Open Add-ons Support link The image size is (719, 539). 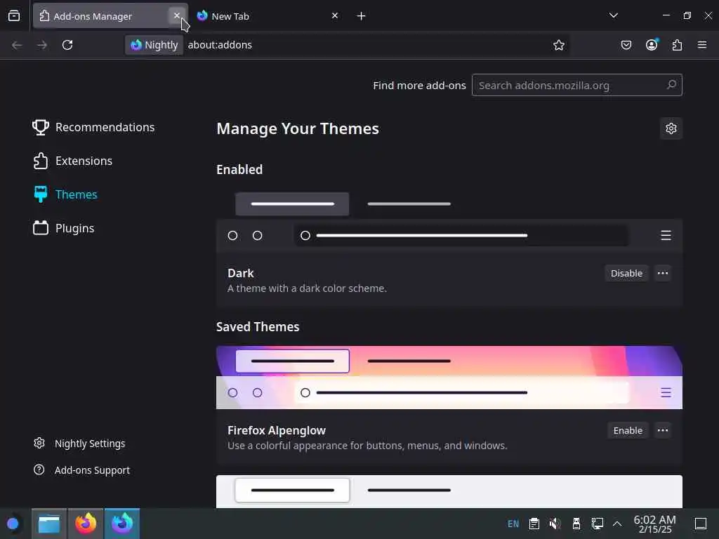coord(81,470)
